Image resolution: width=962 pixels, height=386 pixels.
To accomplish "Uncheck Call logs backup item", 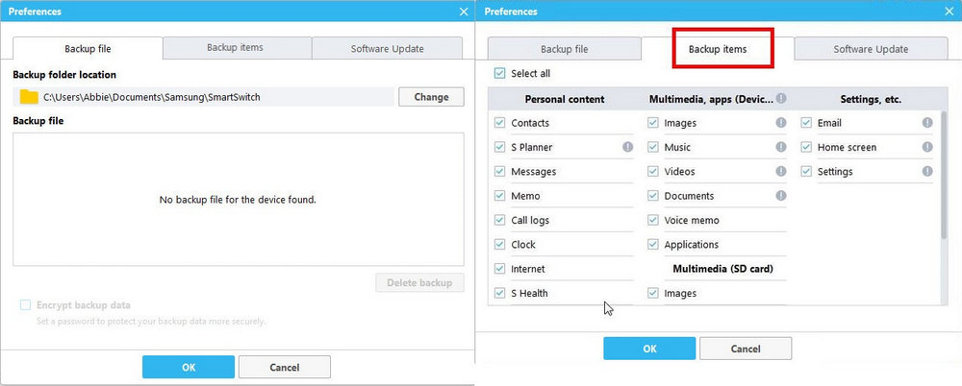I will click(x=500, y=220).
